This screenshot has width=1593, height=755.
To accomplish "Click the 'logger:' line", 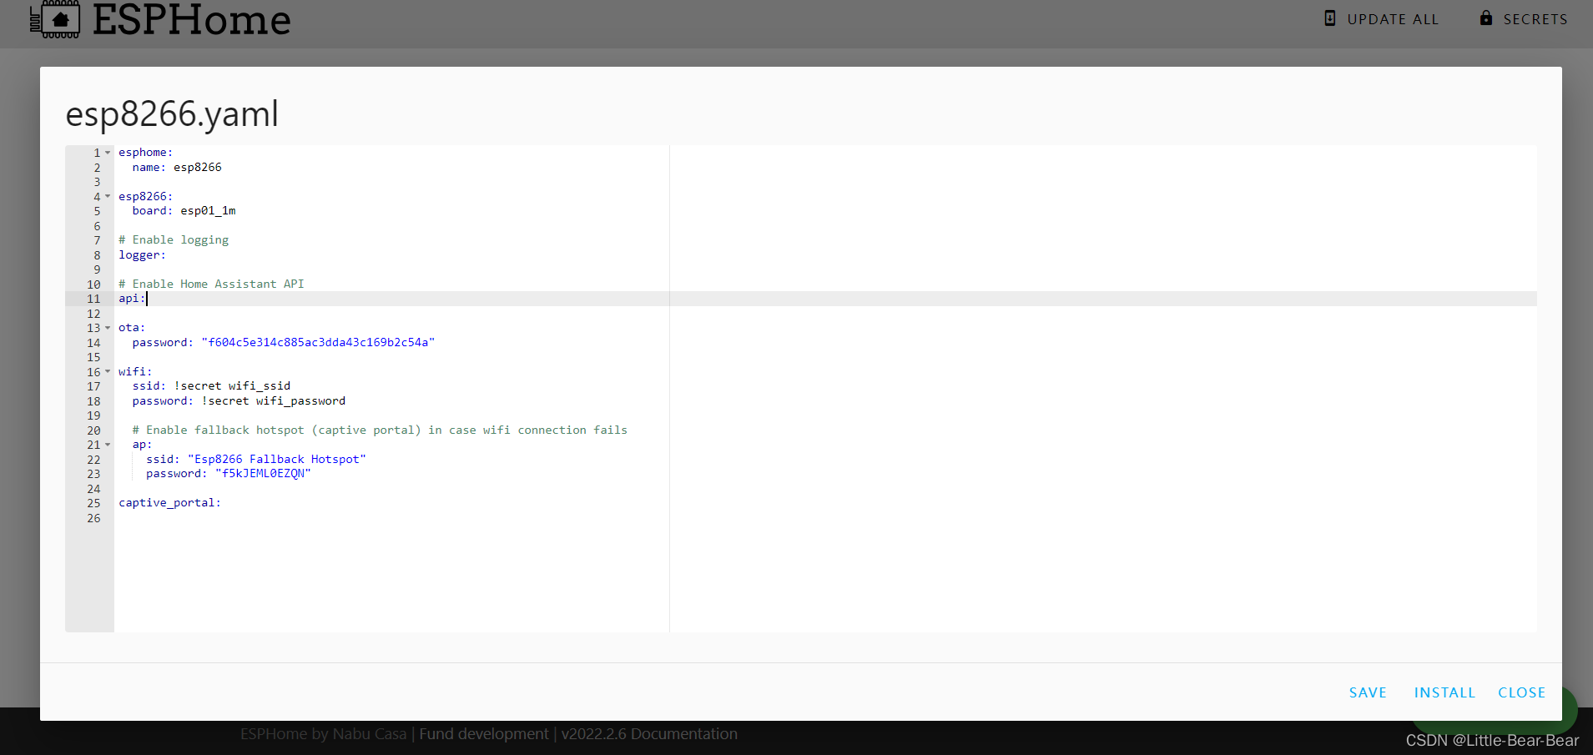I will pyautogui.click(x=142, y=255).
